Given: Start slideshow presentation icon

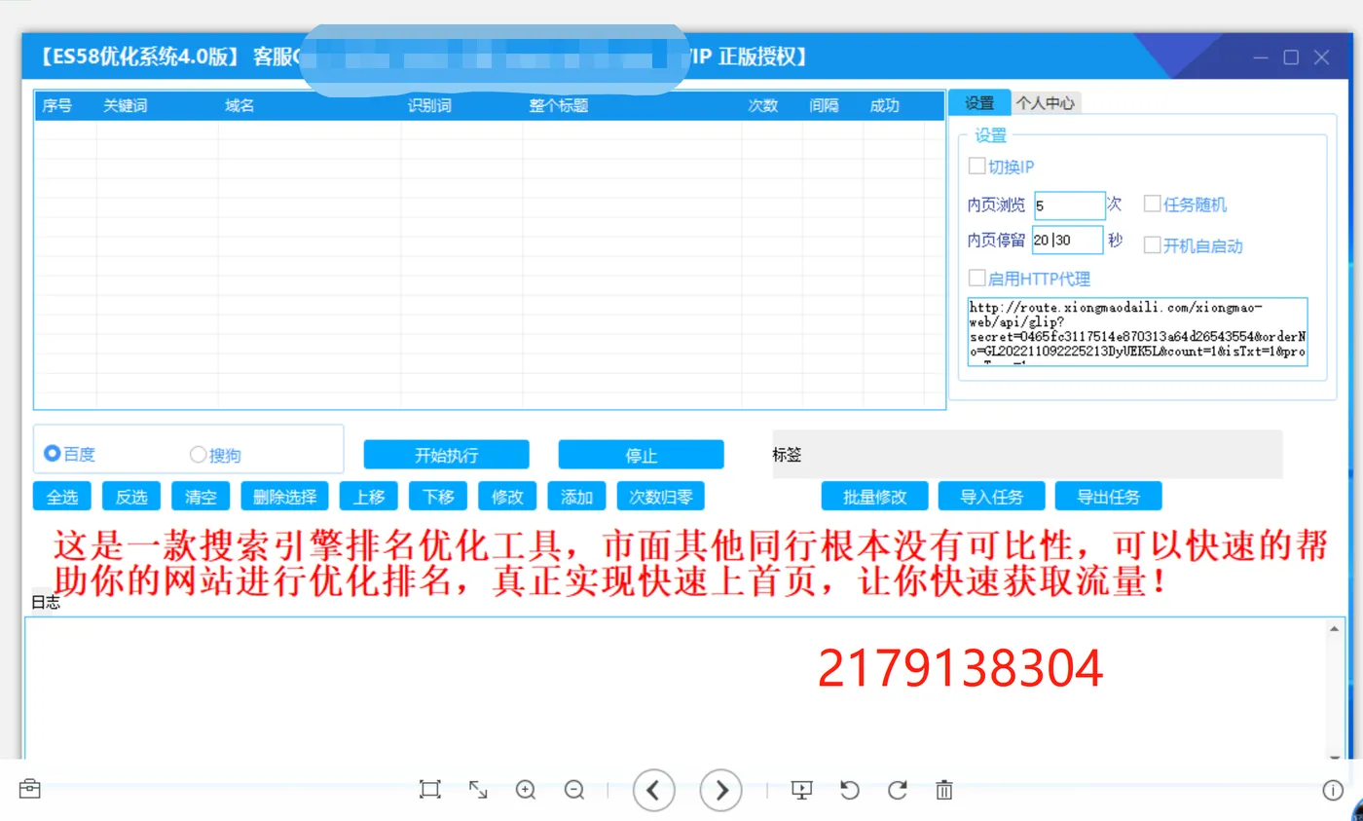Looking at the screenshot, I should point(802,790).
